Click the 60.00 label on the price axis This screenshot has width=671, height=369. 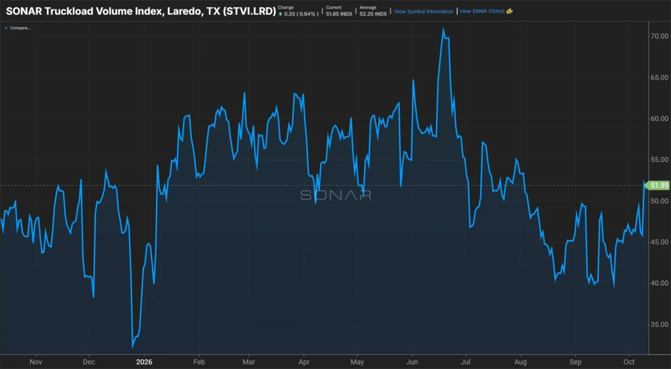[x=659, y=119]
